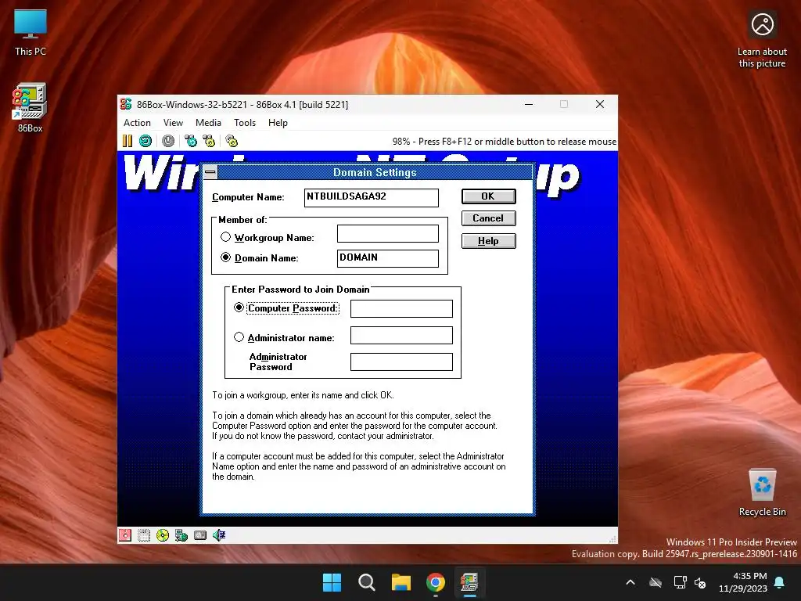Click the display network tray icon

coord(680,582)
